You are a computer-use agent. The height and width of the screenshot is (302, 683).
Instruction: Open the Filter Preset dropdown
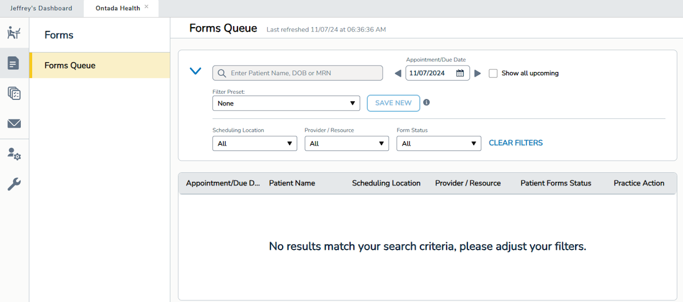coord(286,104)
